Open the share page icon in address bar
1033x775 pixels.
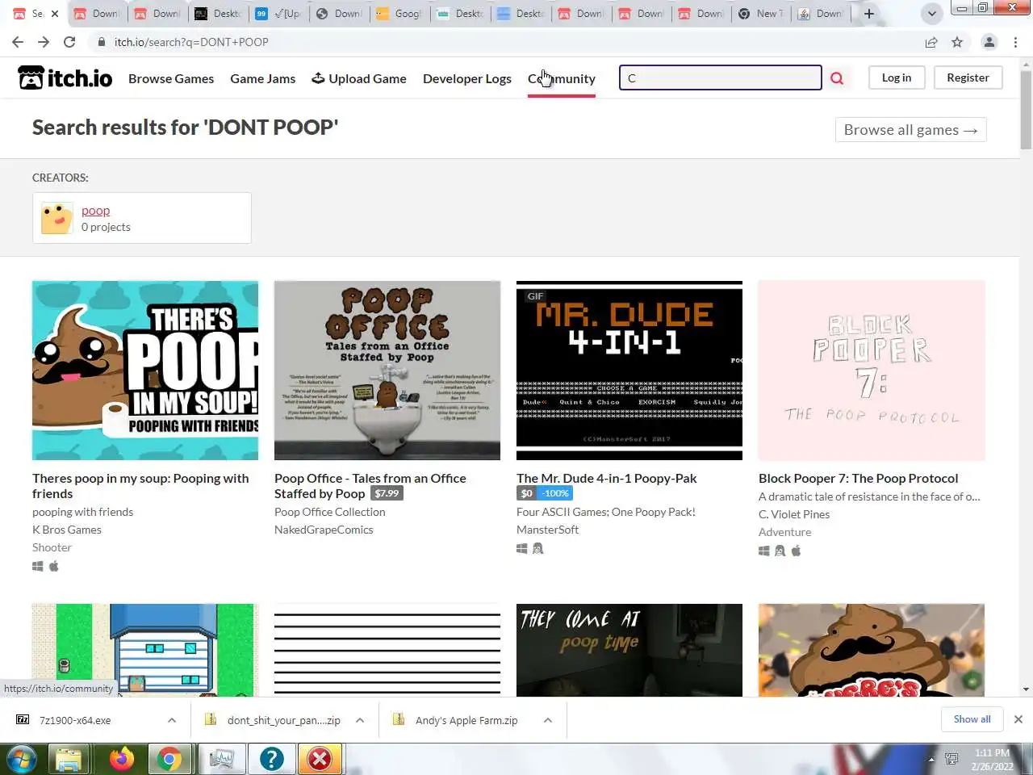(931, 42)
